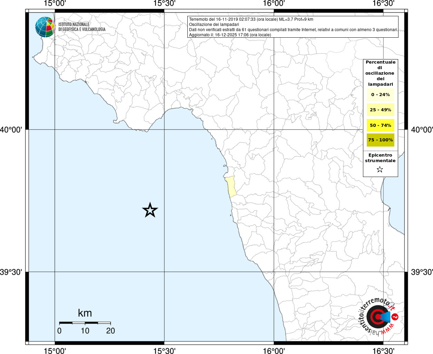Screen dimensions: 433x354
Task: Click the right 40°00' latitude label
Action: (422, 130)
